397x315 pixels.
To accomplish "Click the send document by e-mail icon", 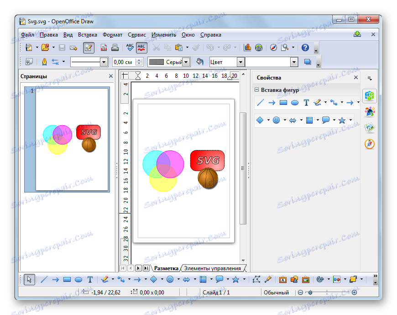I will point(73,48).
